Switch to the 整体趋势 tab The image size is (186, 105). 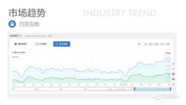click(x=20, y=44)
